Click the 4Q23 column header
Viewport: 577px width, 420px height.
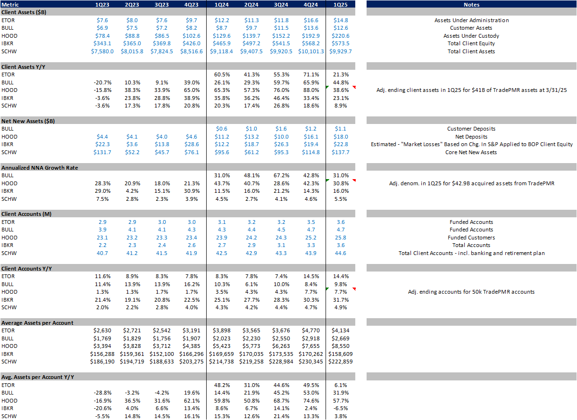coord(192,5)
